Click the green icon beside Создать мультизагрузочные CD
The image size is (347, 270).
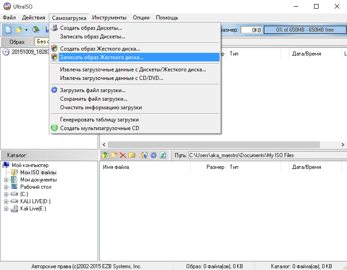pos(54,128)
